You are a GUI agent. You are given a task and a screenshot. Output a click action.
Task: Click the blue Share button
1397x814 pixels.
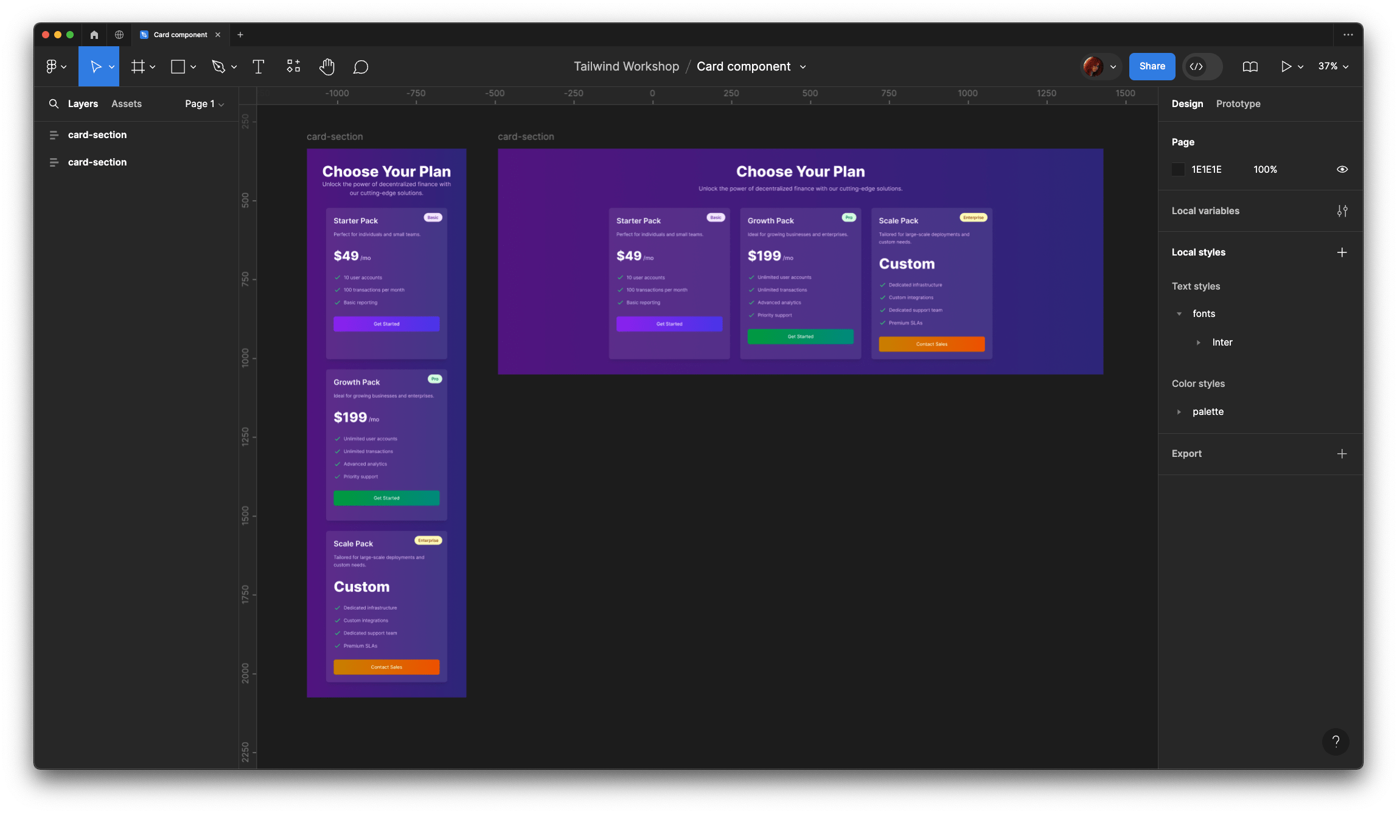1152,67
